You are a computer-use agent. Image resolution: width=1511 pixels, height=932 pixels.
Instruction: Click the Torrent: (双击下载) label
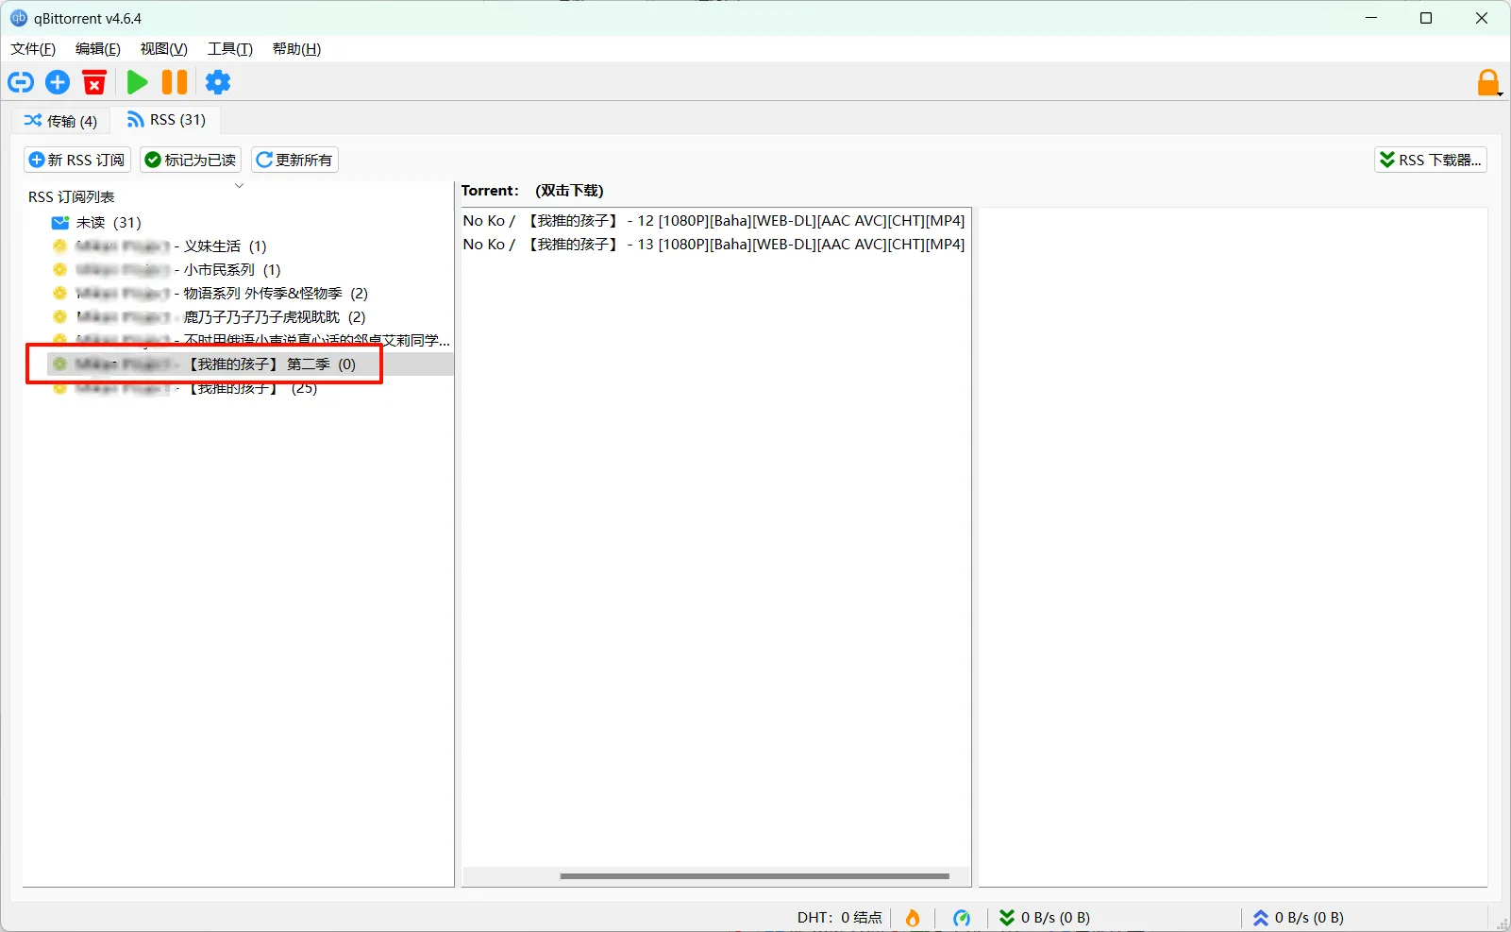532,191
